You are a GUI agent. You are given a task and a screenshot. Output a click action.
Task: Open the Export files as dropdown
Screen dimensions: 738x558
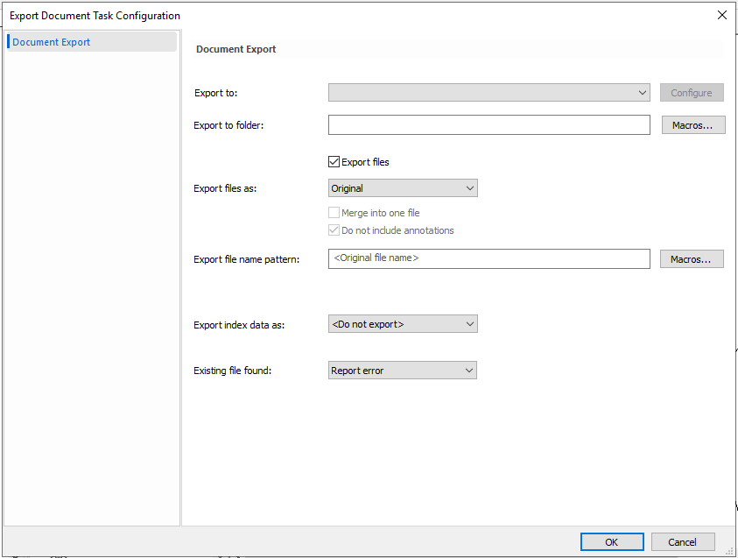(x=403, y=188)
